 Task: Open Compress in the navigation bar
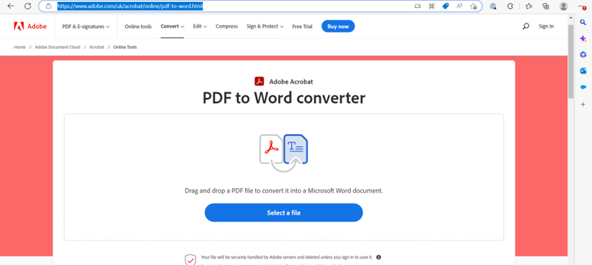coord(227,27)
